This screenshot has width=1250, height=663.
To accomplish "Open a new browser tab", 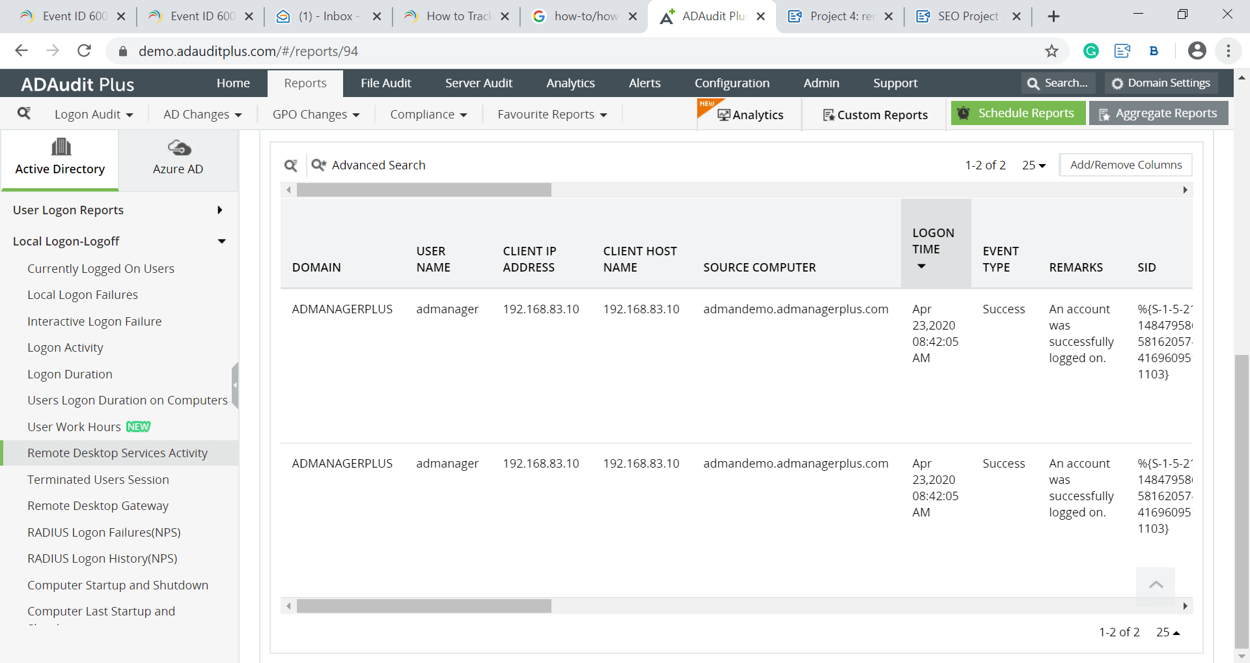I will (x=1053, y=16).
